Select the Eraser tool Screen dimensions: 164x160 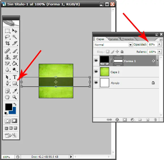pos(7,63)
